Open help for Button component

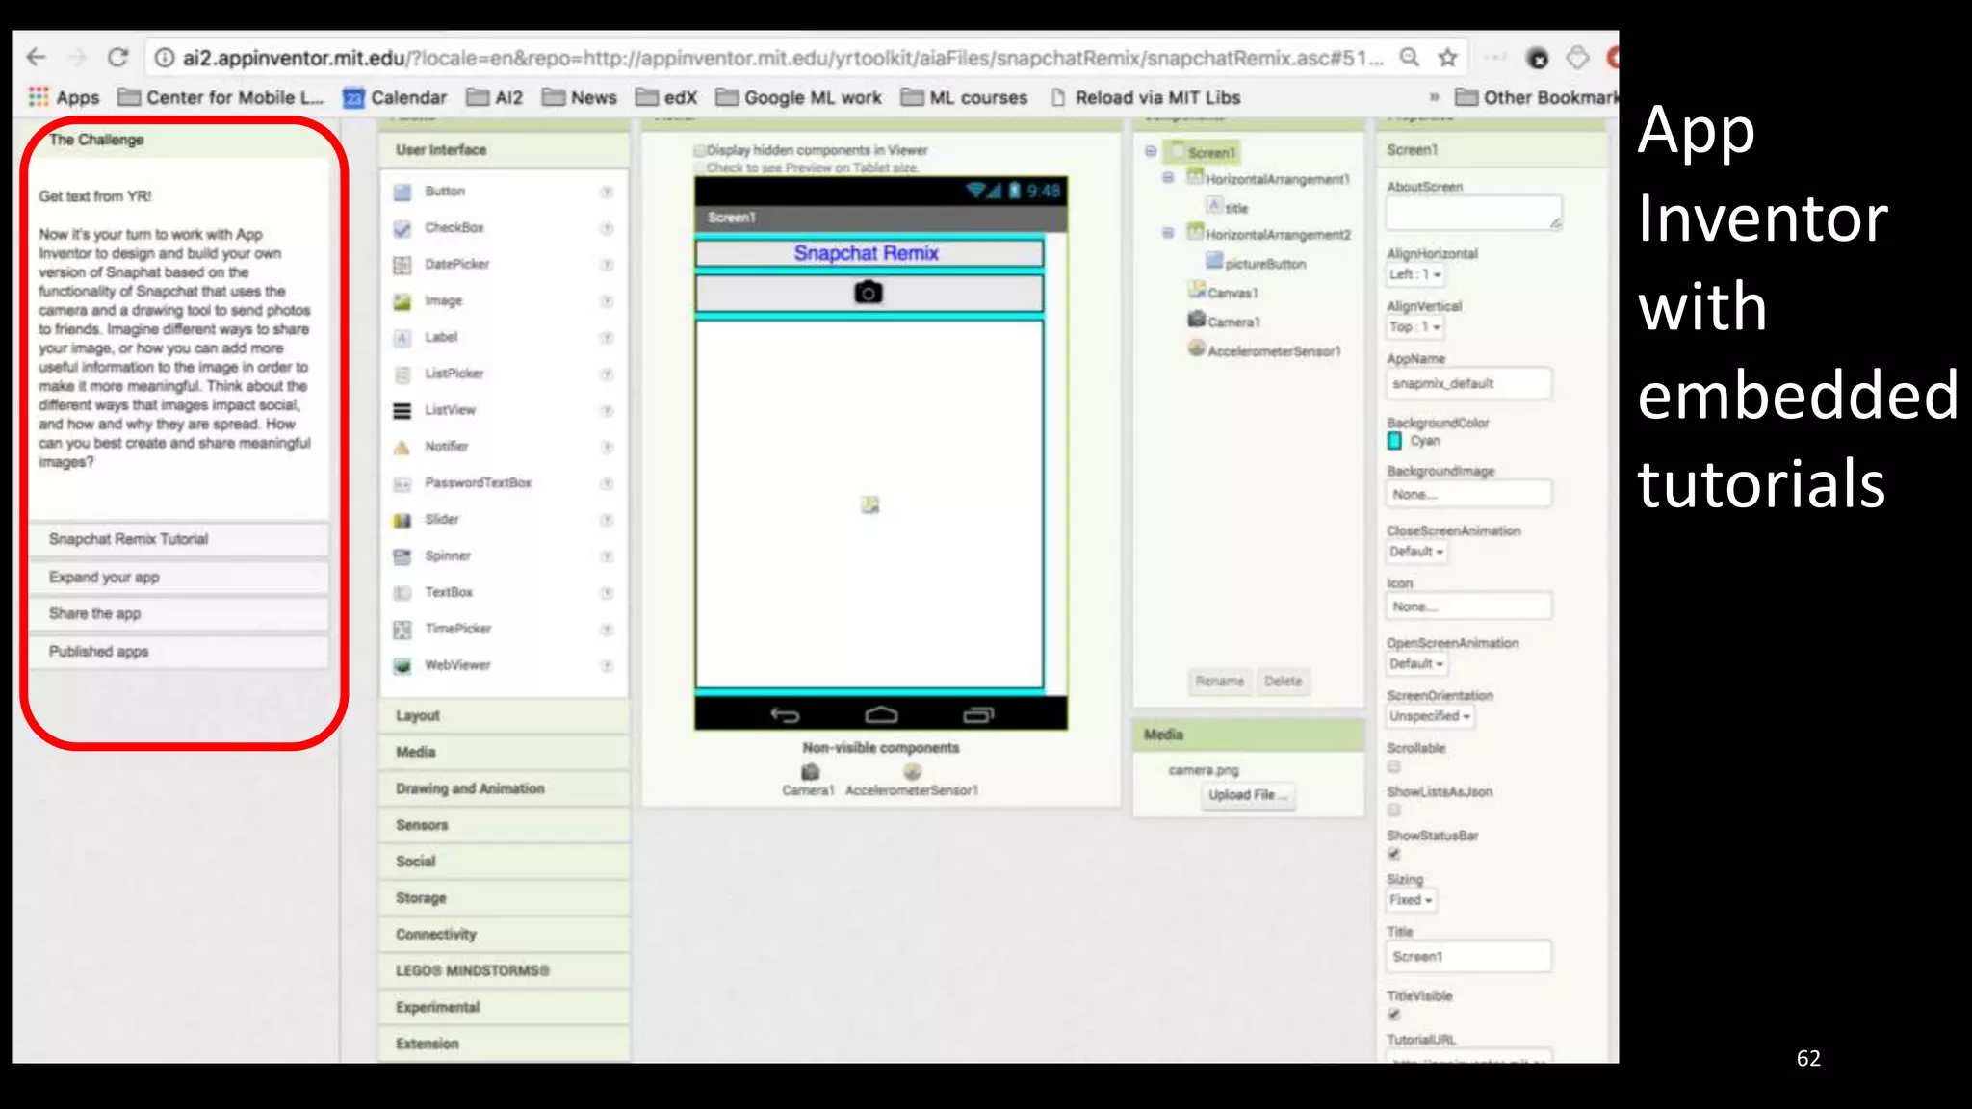pos(608,192)
